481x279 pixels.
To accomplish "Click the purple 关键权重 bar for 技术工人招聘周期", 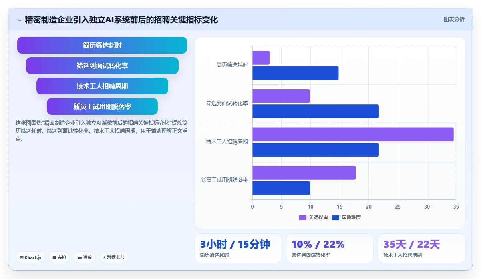I will (x=353, y=134).
